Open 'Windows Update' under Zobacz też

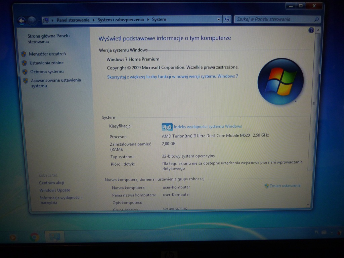click(55, 190)
